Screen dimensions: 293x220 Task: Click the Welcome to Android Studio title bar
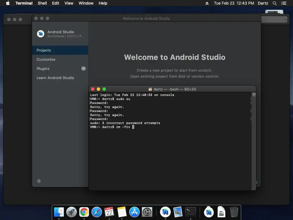[146, 18]
